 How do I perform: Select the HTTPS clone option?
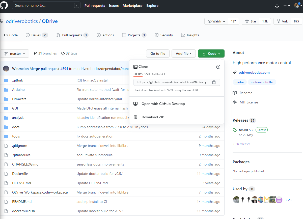point(138,74)
